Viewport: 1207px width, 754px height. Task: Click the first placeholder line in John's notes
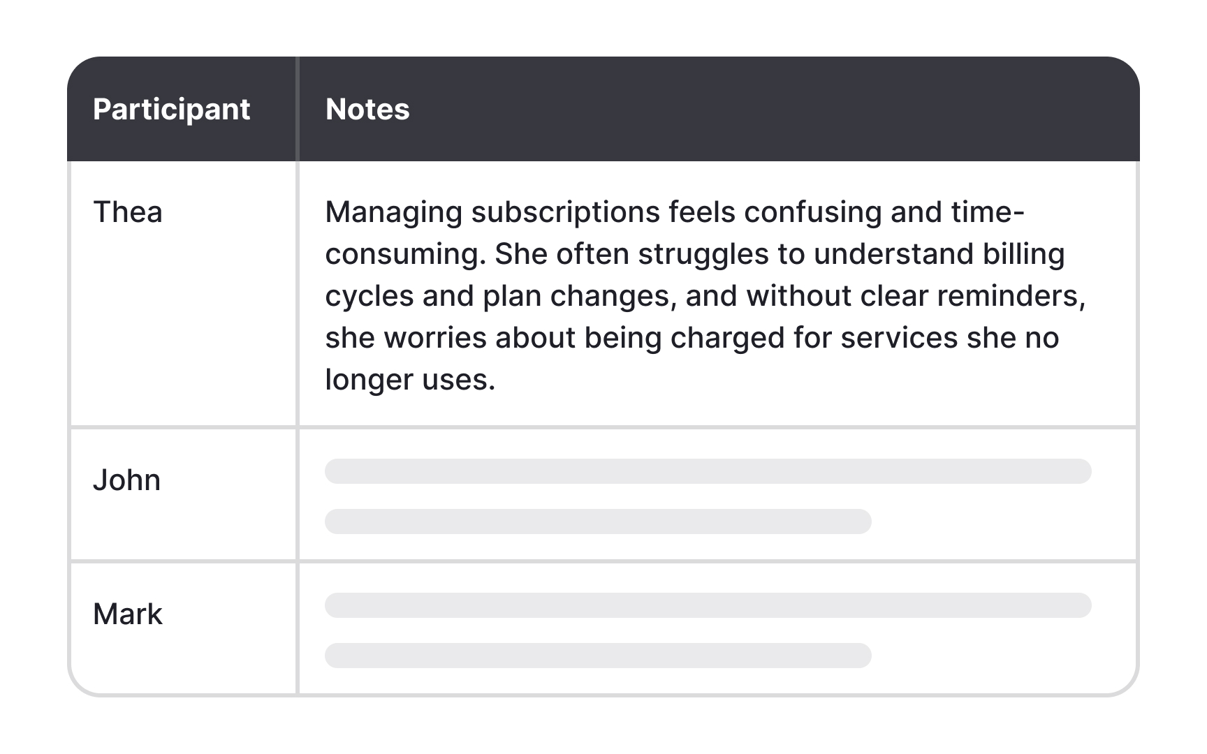708,471
